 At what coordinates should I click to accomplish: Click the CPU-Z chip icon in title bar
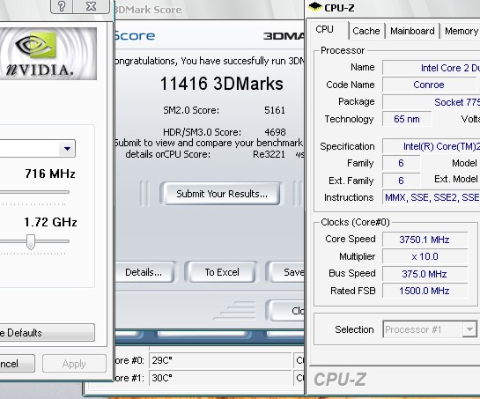tap(314, 7)
